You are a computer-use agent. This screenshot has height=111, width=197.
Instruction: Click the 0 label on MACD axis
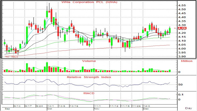179,99
